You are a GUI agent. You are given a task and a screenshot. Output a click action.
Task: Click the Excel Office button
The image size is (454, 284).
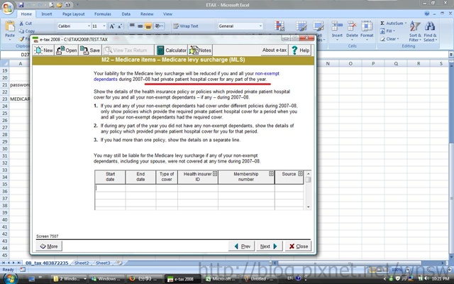[8, 8]
